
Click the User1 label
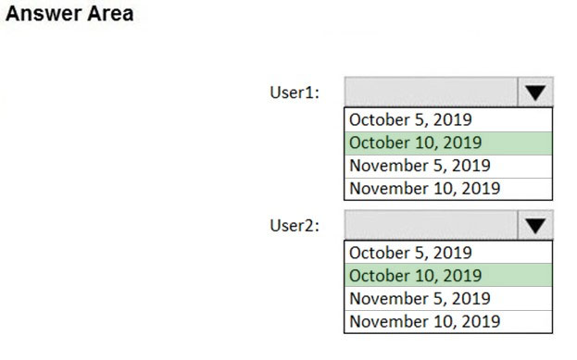295,93
